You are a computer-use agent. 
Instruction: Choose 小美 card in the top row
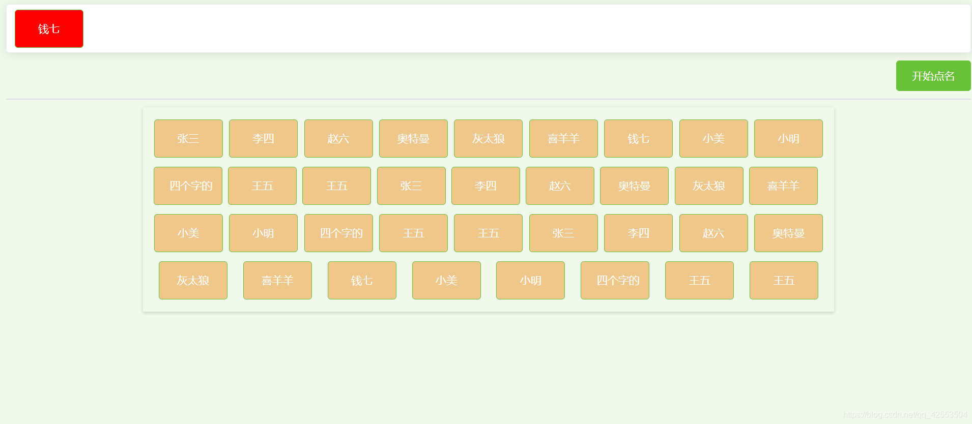pyautogui.click(x=713, y=138)
